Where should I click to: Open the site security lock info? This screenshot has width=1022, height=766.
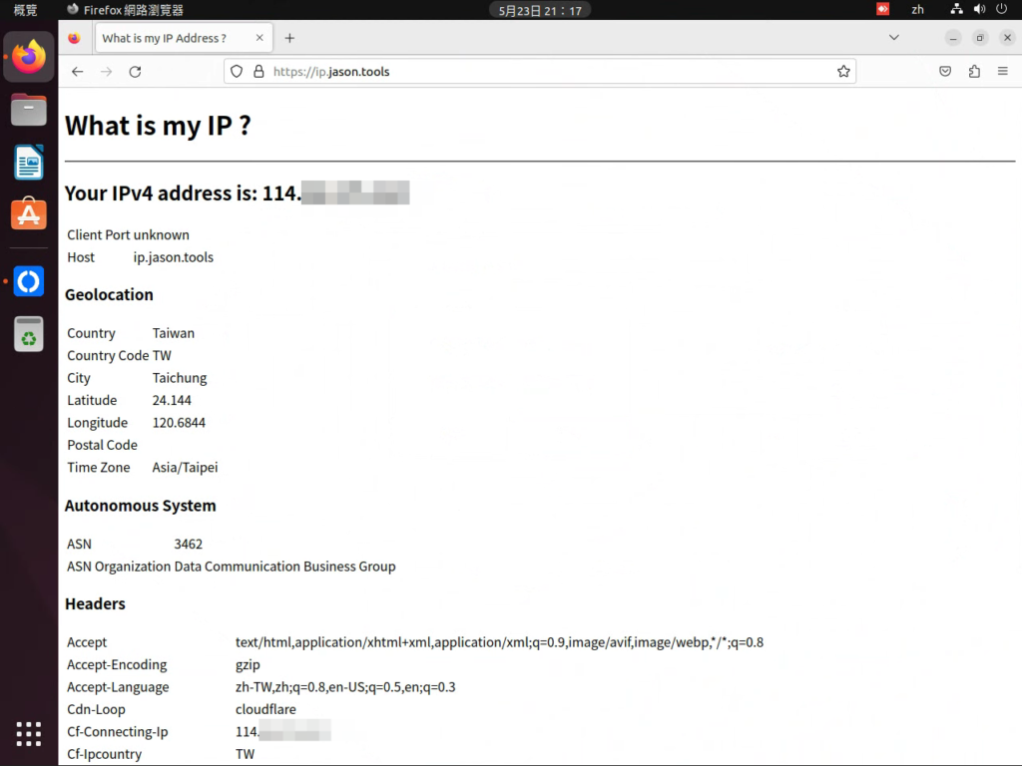(258, 72)
